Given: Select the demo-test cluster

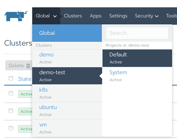Looking at the screenshot, I should click(67, 76).
